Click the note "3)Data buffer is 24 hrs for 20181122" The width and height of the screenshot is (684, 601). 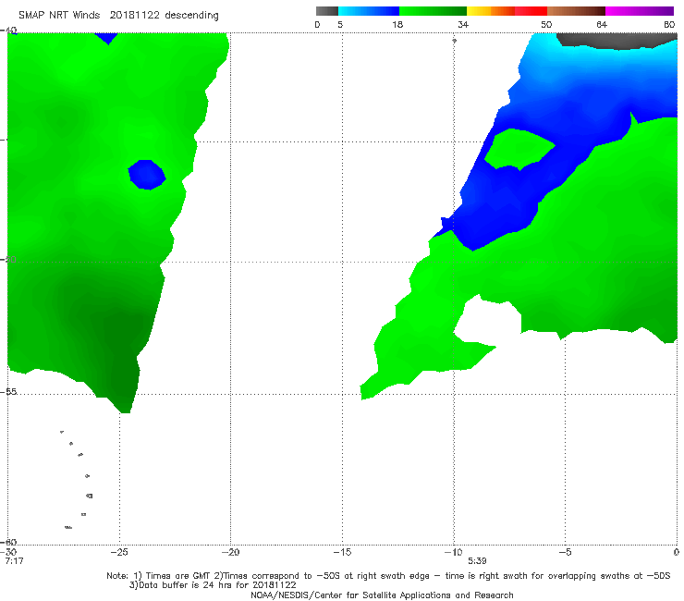pos(213,585)
